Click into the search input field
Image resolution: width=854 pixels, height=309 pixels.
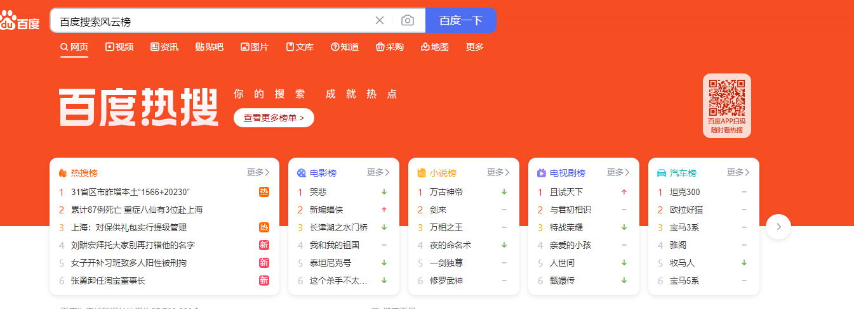pos(213,20)
